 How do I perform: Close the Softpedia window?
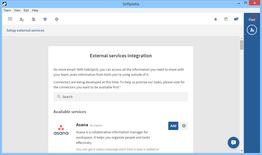(x=254, y=3)
